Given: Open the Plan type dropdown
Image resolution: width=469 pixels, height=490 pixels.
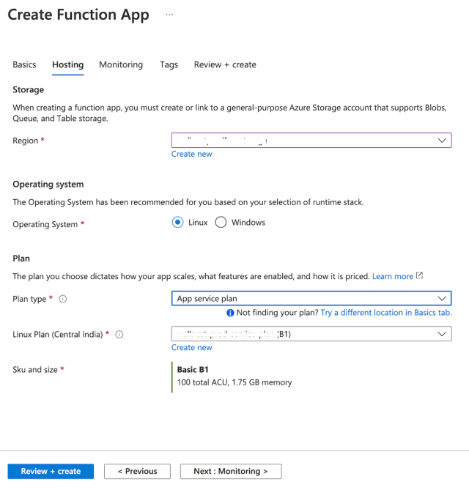Looking at the screenshot, I should coord(311,298).
